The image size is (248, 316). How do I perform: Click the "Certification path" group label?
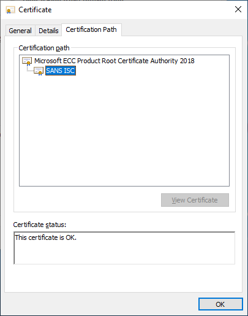(44, 48)
